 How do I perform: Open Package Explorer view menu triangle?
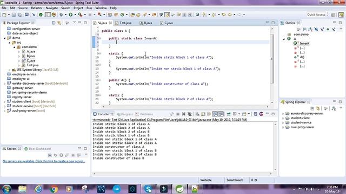tap(75, 23)
